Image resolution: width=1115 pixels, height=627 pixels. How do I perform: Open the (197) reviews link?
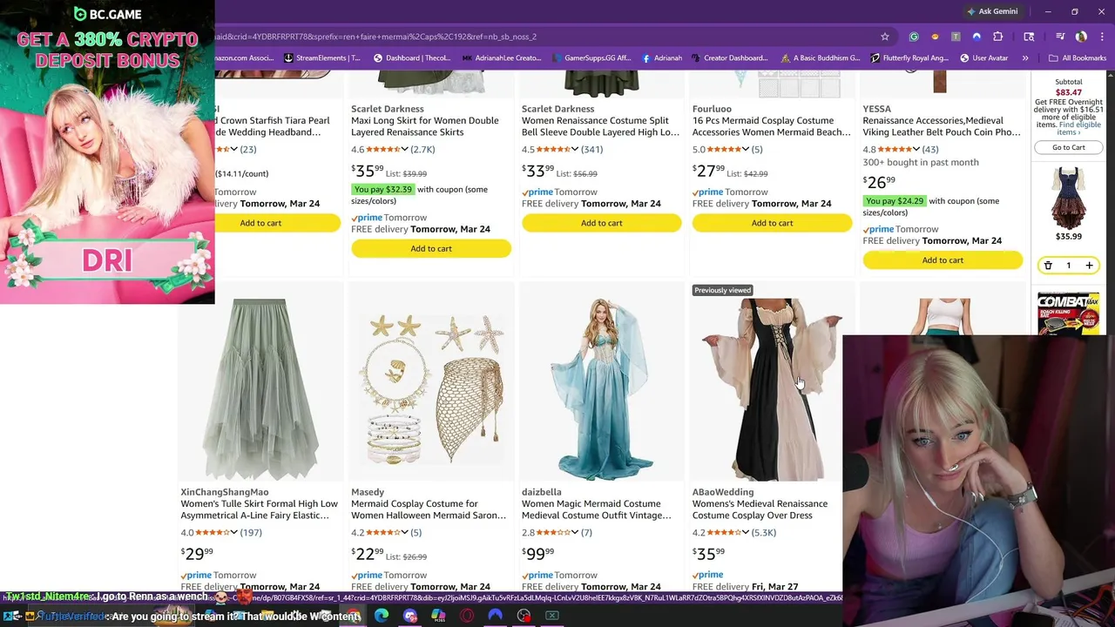[251, 533]
